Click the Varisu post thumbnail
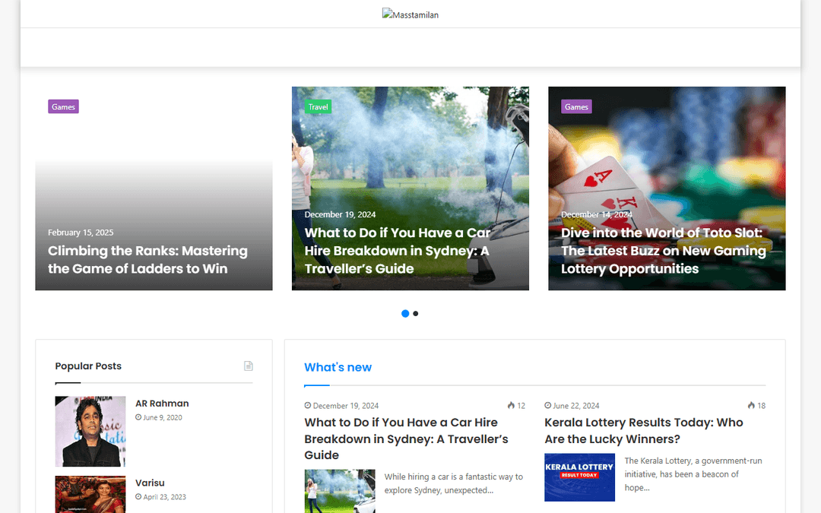821x513 pixels. tap(90, 494)
